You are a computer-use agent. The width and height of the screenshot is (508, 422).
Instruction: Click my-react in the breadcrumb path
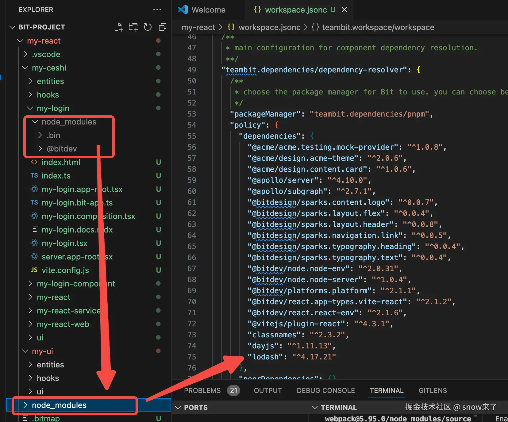[198, 27]
